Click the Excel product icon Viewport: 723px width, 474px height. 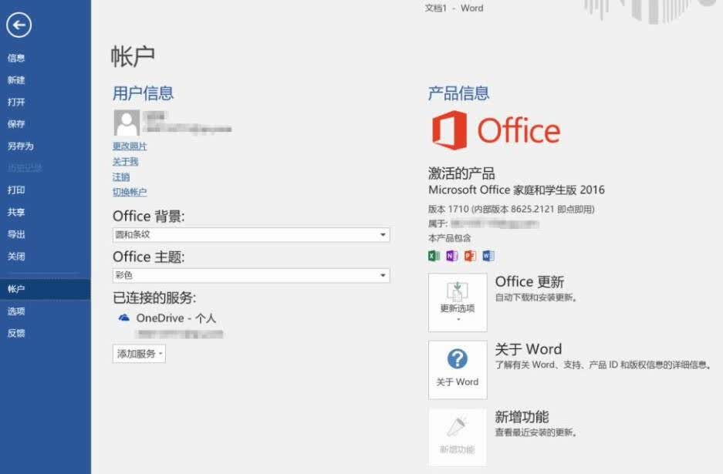pos(434,256)
